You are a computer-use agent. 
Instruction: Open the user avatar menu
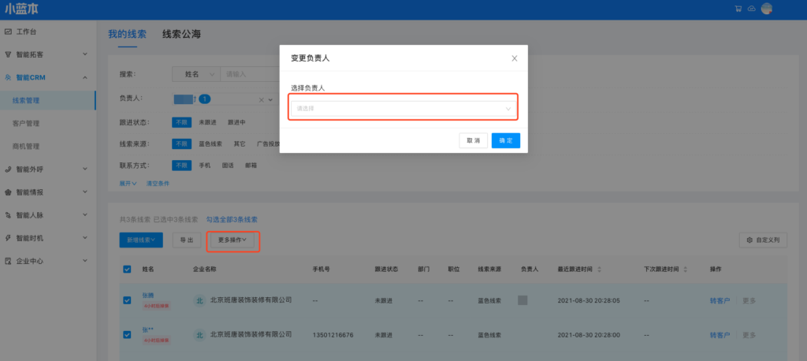(766, 9)
